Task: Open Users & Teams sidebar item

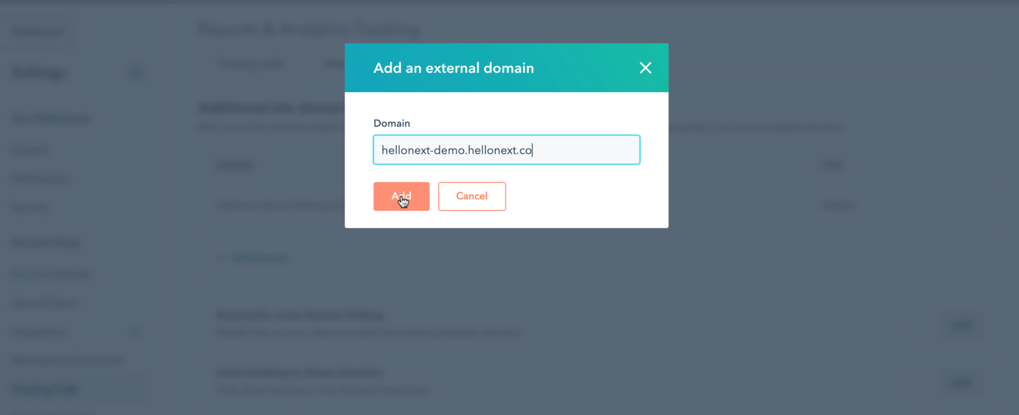Action: pos(45,303)
